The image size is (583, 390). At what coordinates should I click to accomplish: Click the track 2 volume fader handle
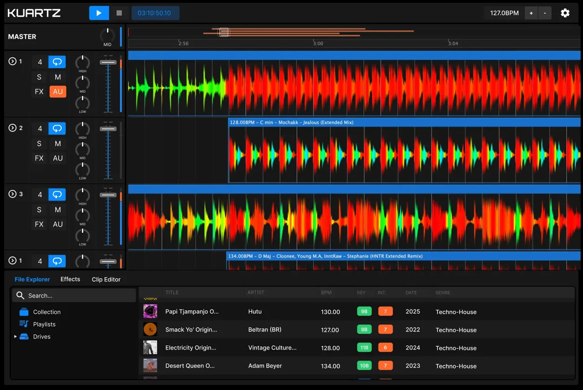click(x=108, y=129)
